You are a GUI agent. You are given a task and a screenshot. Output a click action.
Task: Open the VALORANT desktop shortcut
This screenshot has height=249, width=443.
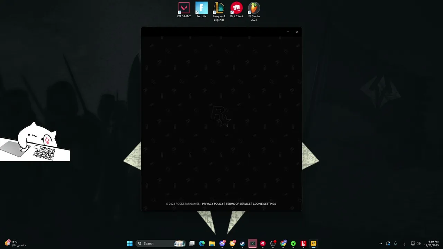pyautogui.click(x=184, y=10)
